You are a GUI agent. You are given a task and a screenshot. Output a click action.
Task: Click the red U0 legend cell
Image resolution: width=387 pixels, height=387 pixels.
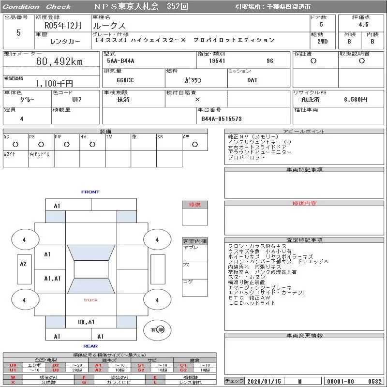(13, 365)
